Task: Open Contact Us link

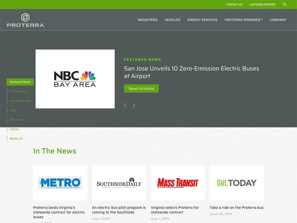Action: [x=234, y=4]
